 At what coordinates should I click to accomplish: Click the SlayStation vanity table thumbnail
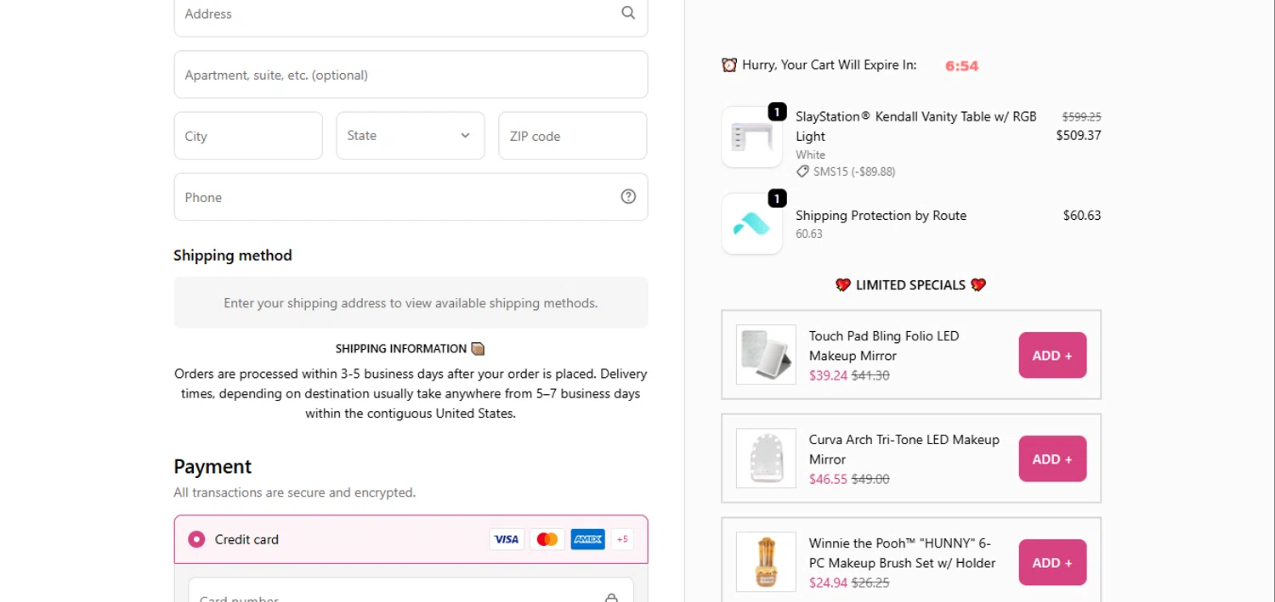pyautogui.click(x=752, y=137)
